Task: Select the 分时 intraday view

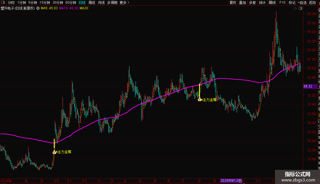Action: point(11,3)
